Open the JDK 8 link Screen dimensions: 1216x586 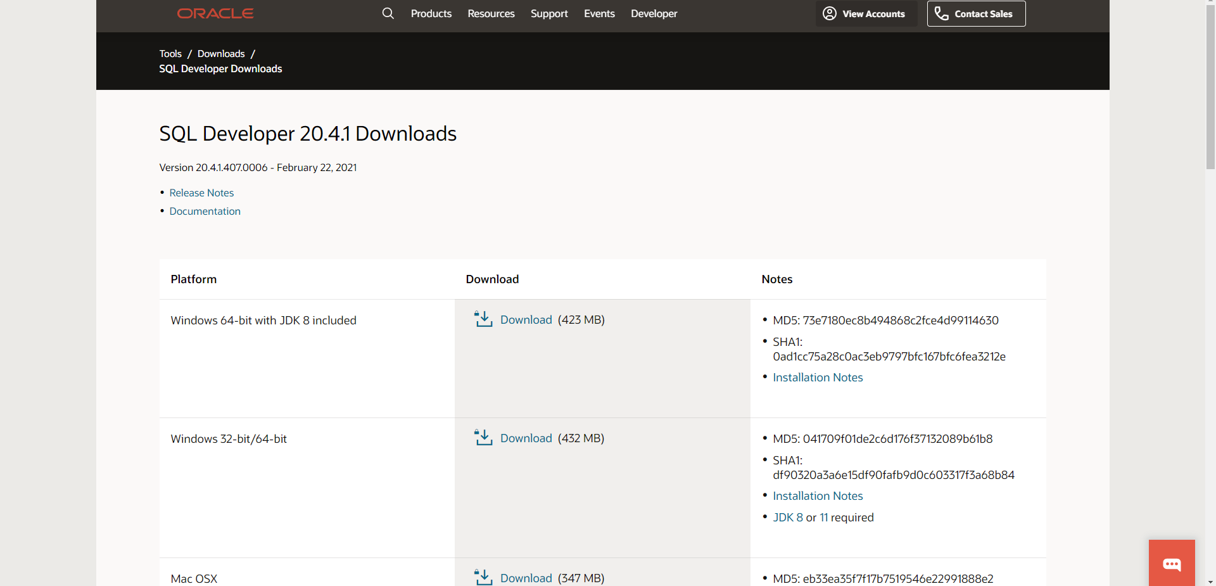click(x=788, y=518)
